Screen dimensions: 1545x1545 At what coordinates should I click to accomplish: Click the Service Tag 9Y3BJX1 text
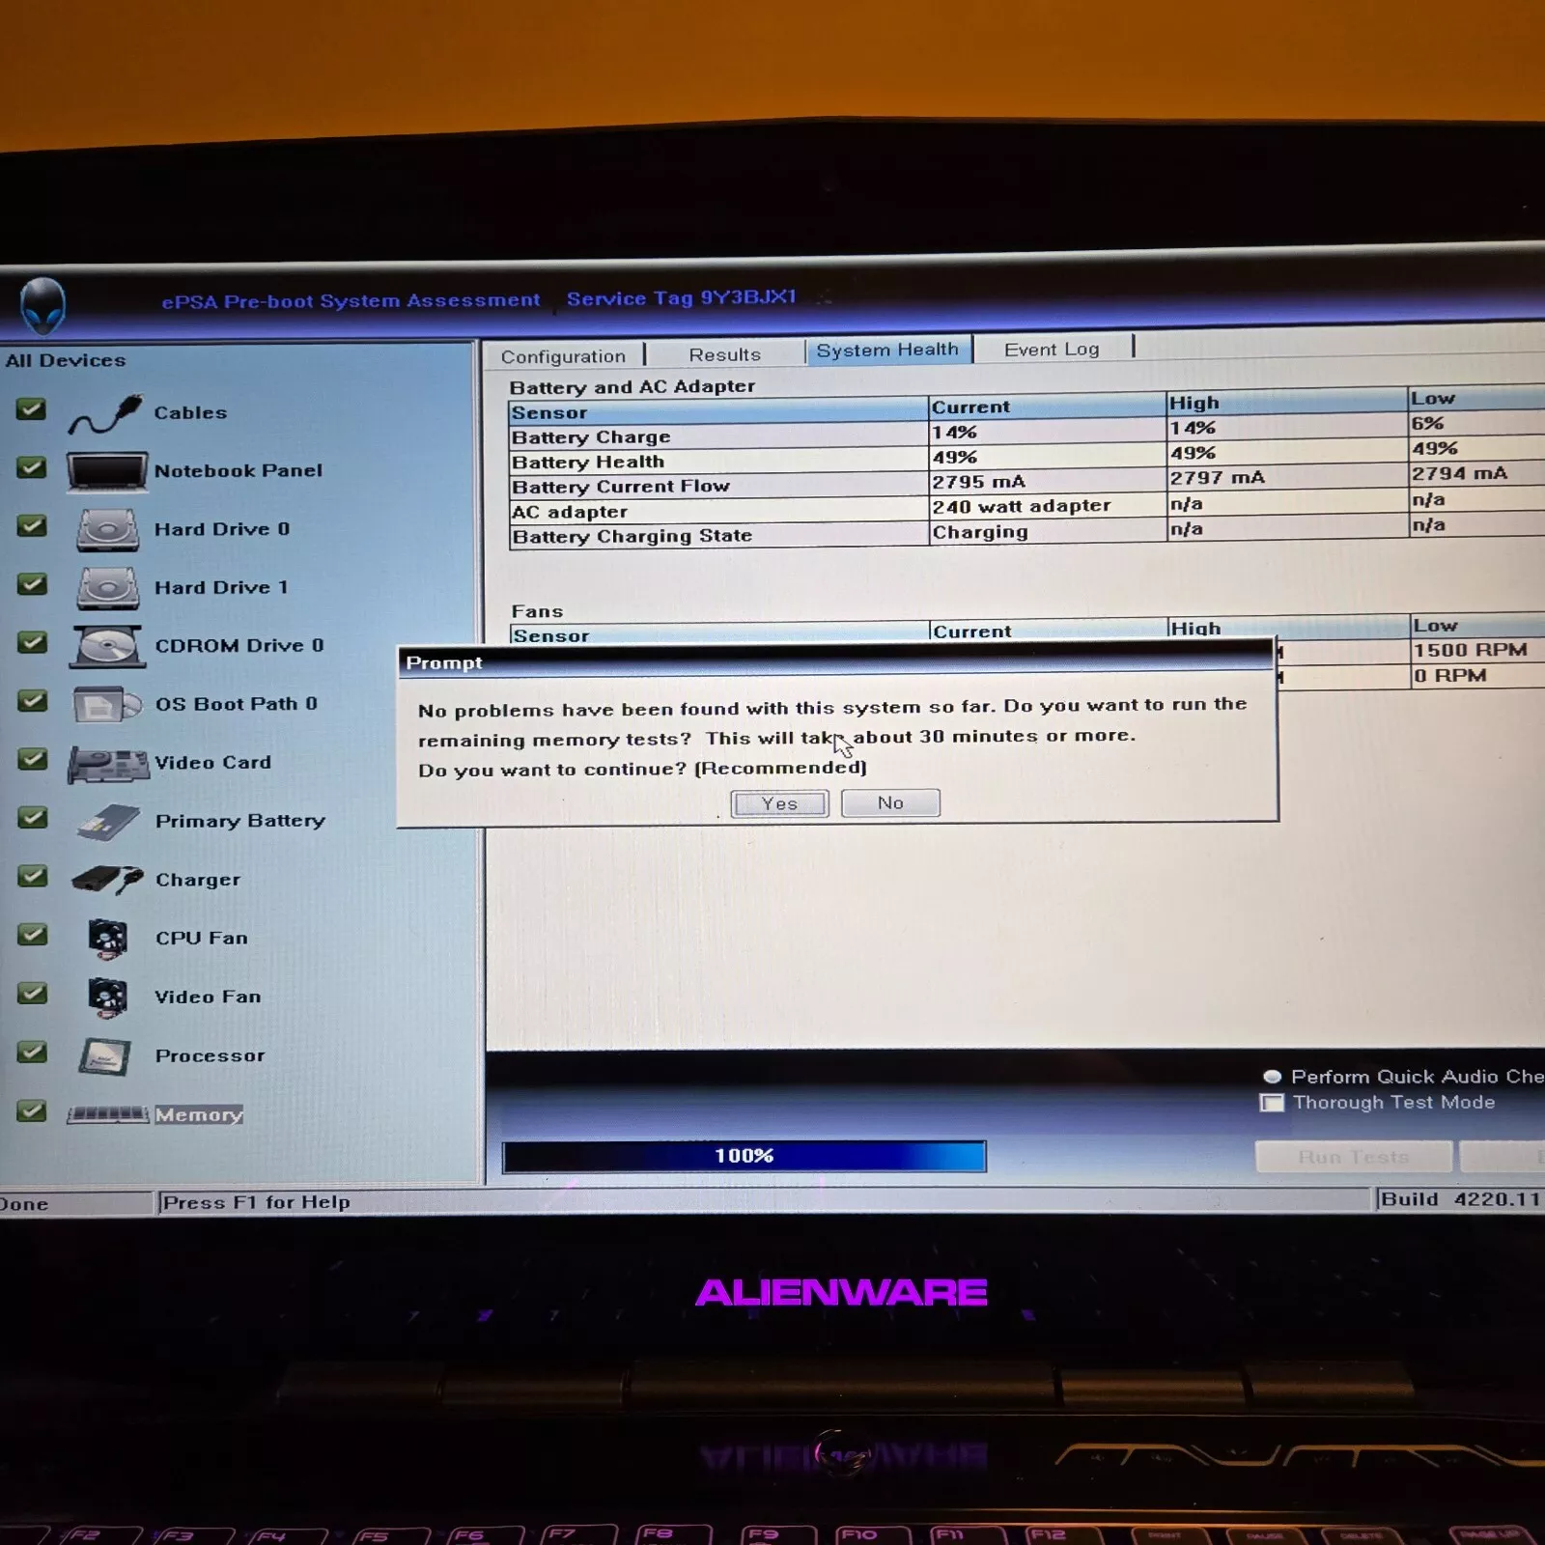coord(681,297)
